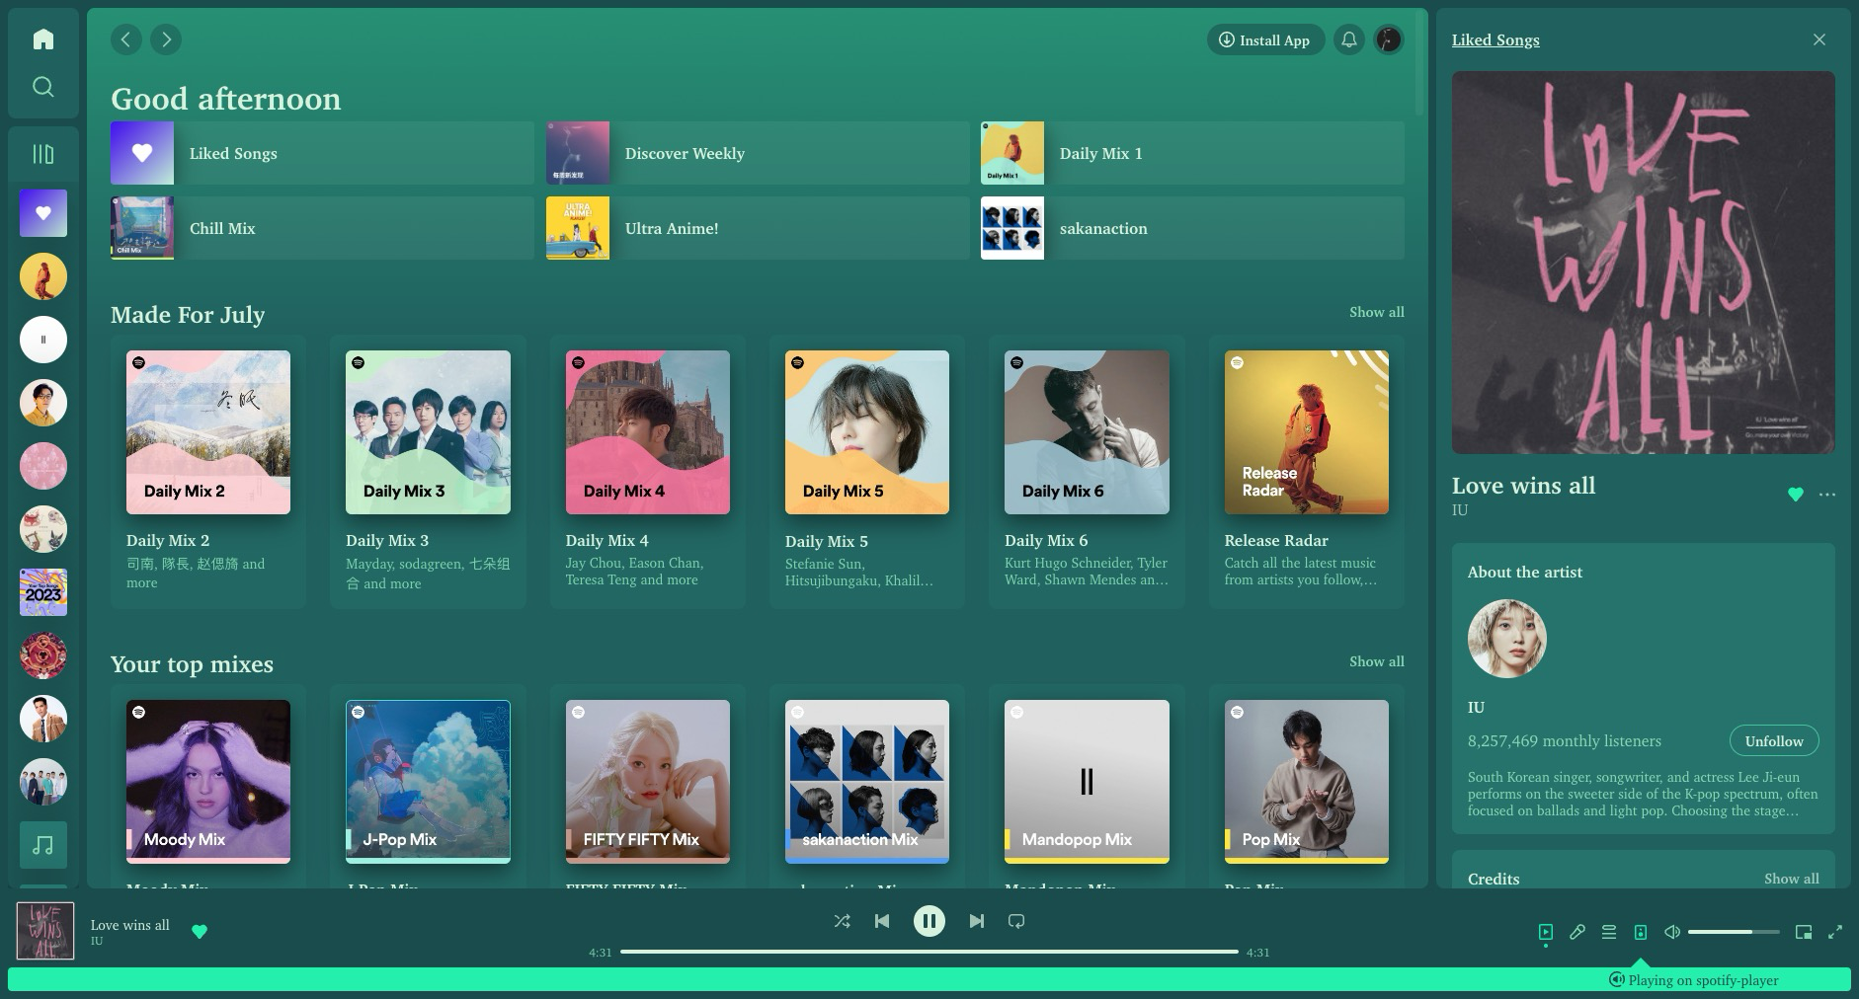Show all Credits
Viewport: 1859px width, 999px height.
point(1791,879)
